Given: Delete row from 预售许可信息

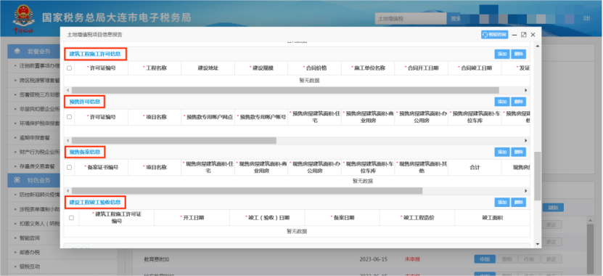Looking at the screenshot, I should (518, 102).
